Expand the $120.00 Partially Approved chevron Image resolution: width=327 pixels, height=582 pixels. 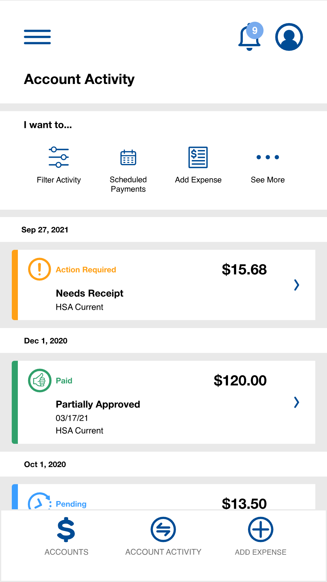click(297, 402)
